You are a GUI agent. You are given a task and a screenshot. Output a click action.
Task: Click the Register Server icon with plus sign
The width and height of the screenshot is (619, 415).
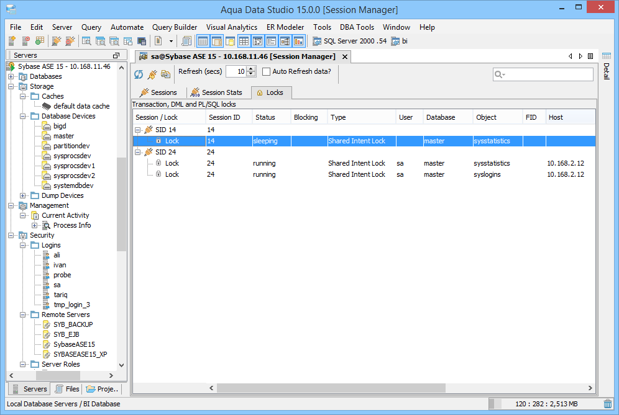tap(12, 40)
